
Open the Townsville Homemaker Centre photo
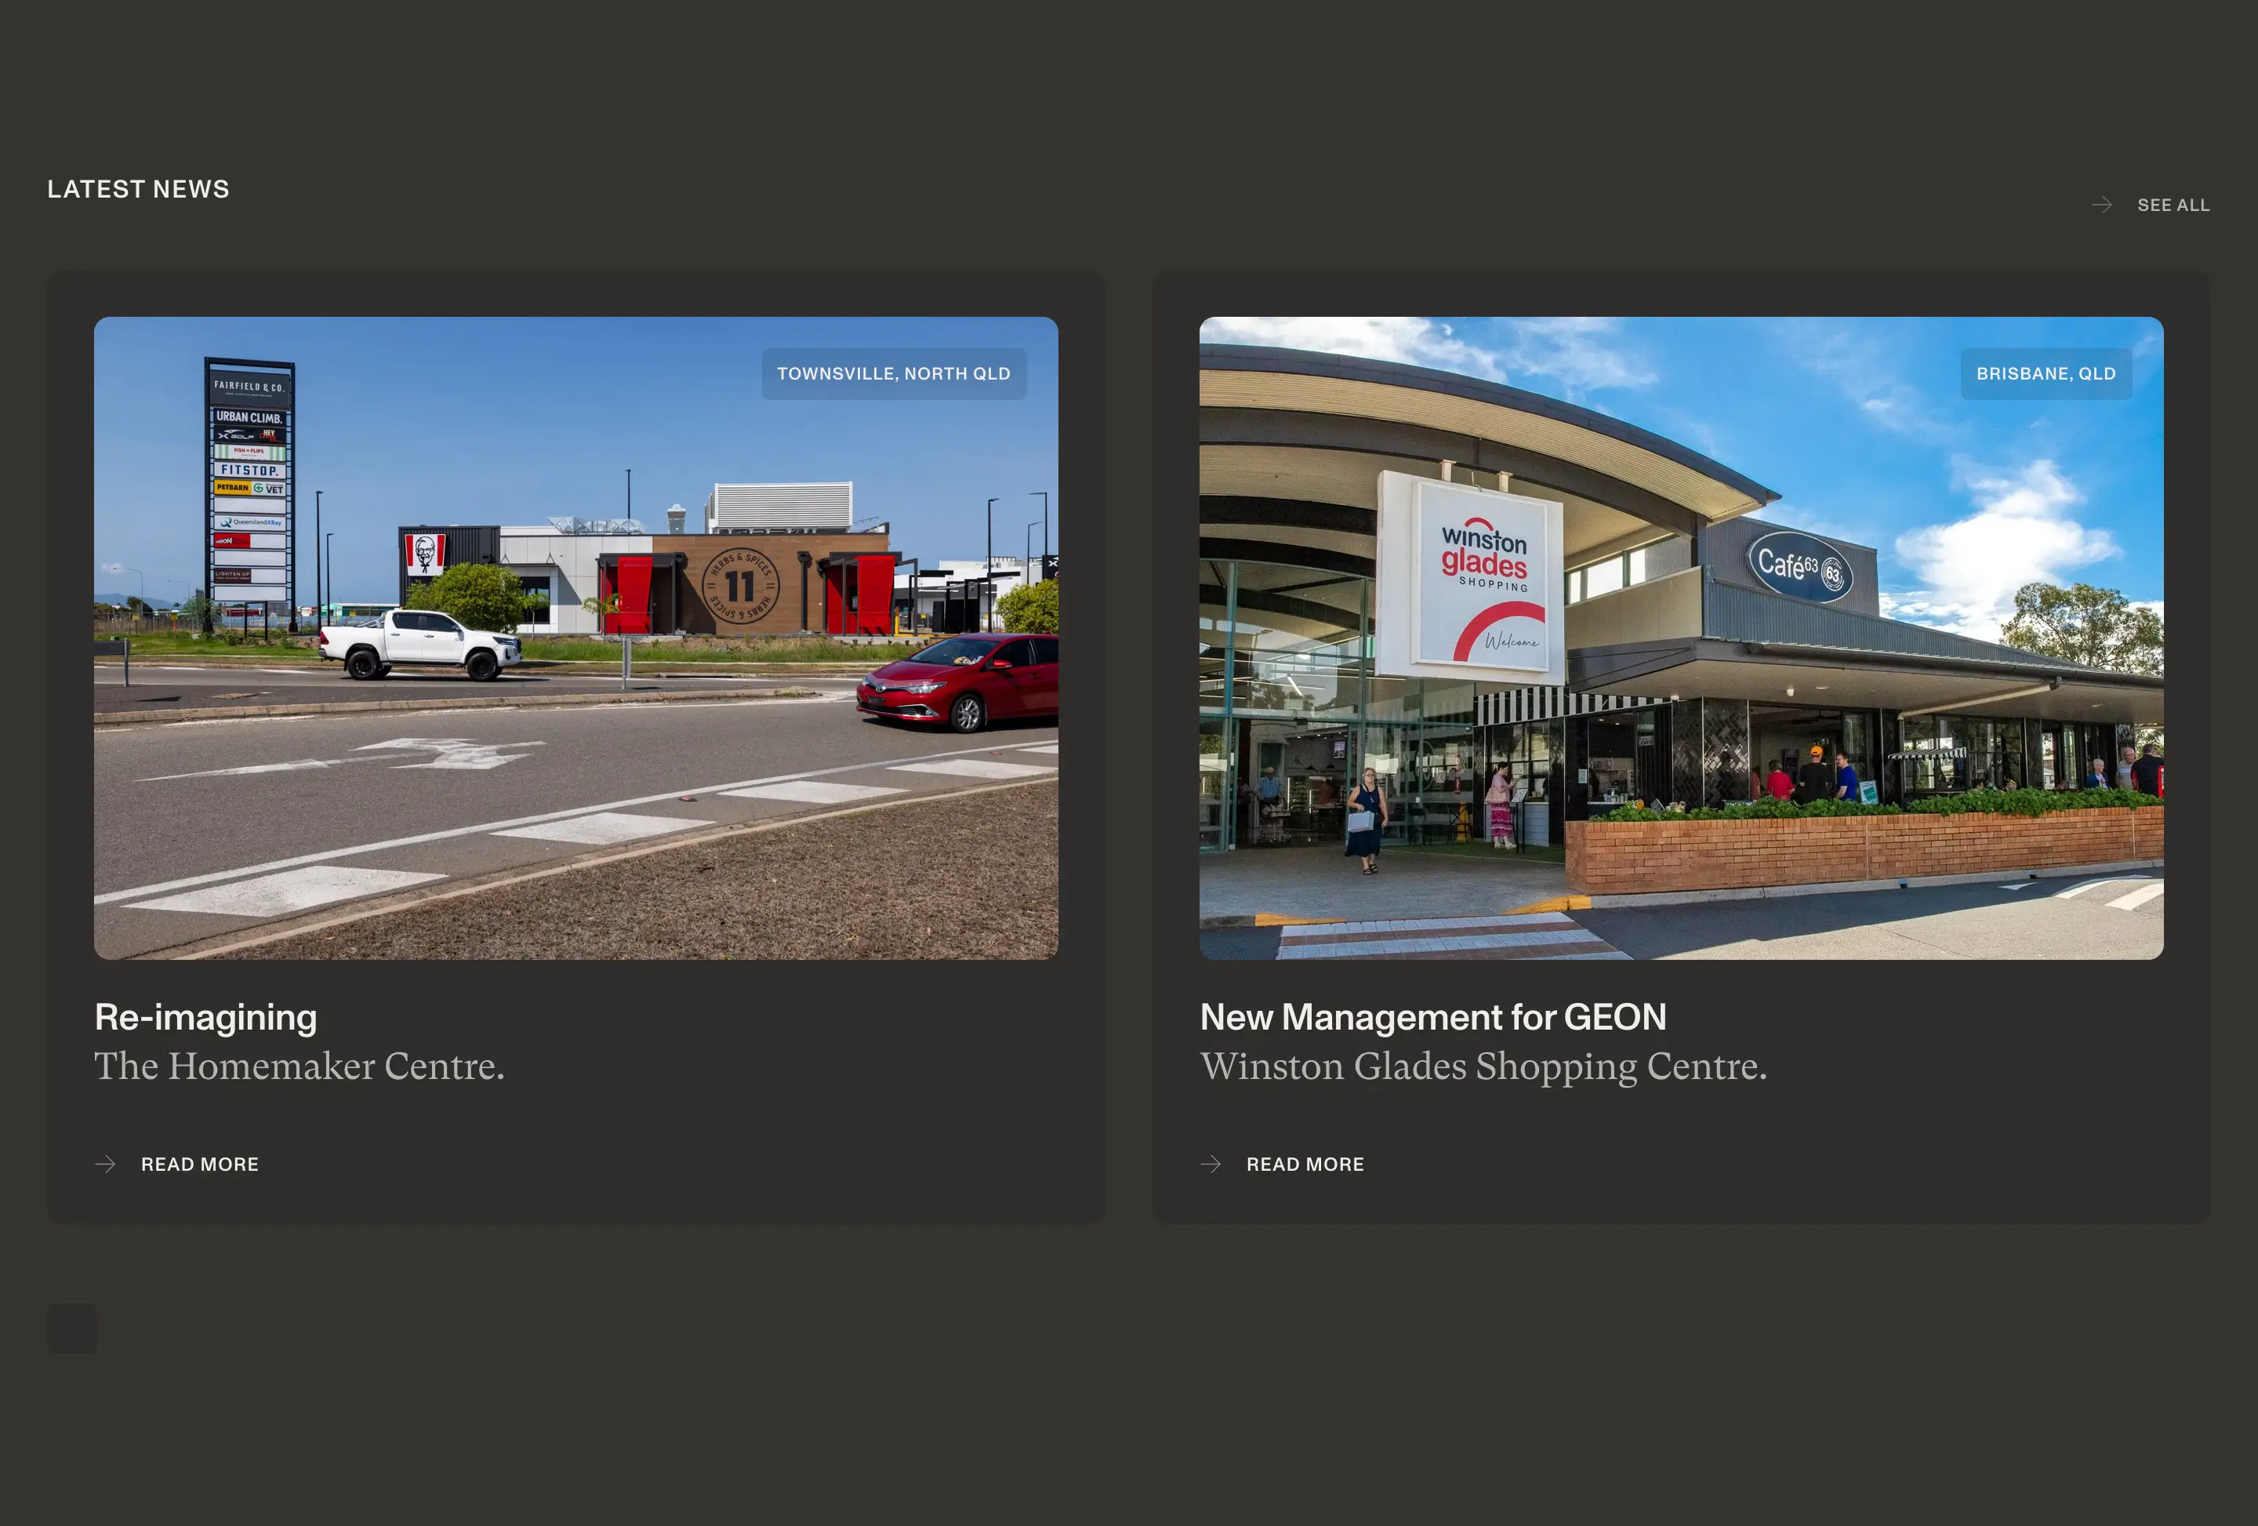(576, 638)
